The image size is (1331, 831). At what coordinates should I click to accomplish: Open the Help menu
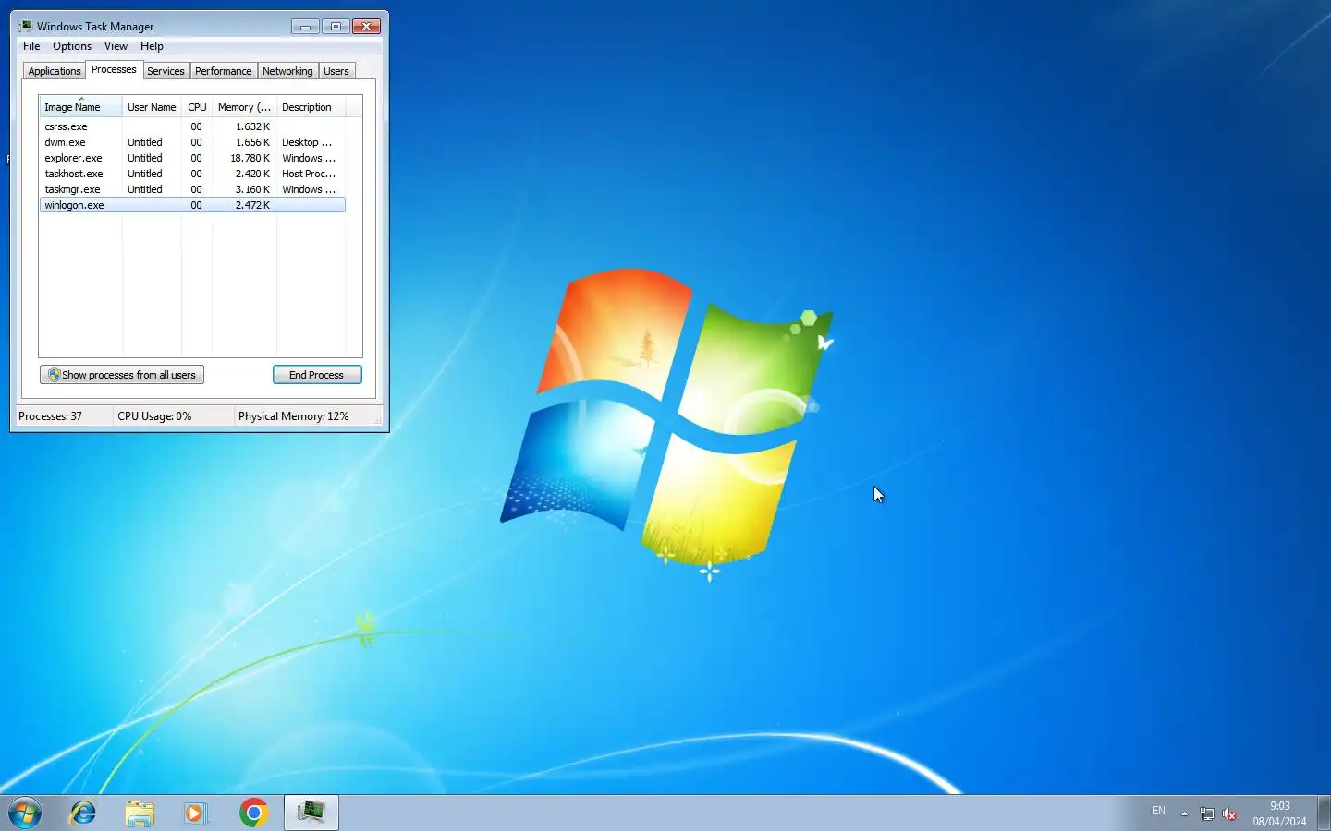152,46
